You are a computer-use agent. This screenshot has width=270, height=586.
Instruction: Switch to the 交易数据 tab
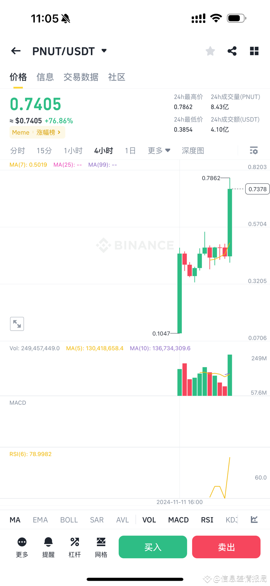pyautogui.click(x=81, y=77)
